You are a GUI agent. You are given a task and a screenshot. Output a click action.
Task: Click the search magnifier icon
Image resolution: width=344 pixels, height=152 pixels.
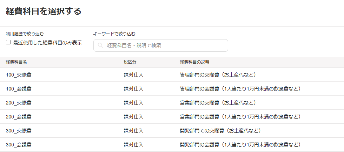100,45
